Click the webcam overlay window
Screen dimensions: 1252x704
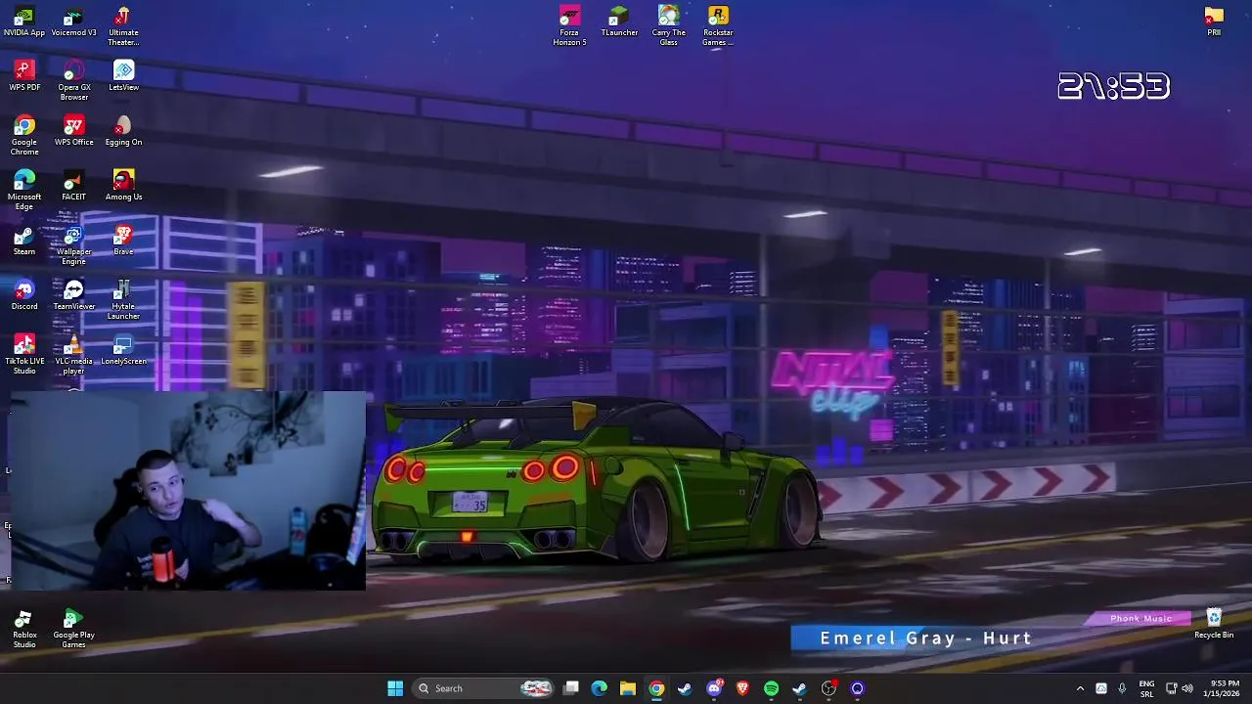tap(188, 491)
